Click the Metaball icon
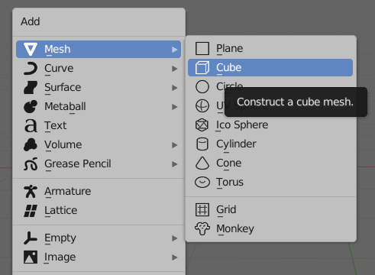375x275 pixels. click(31, 106)
